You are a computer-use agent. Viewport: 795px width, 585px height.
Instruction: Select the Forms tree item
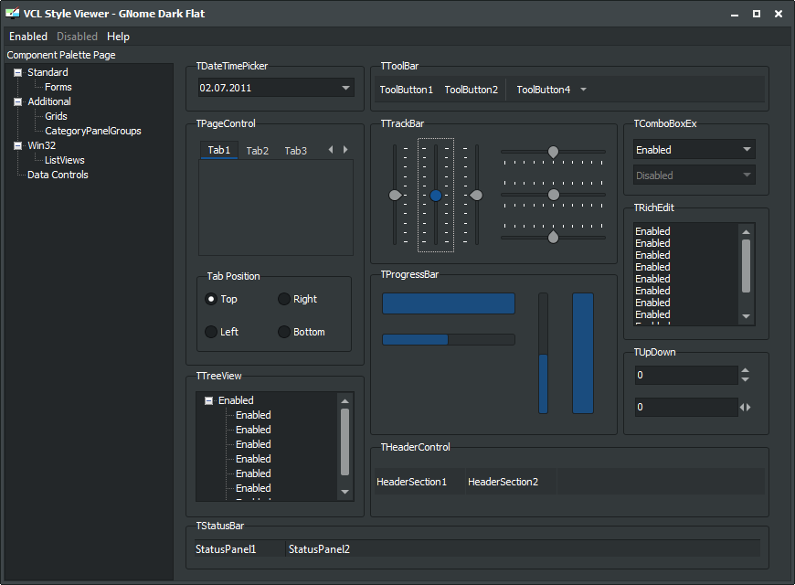pos(58,87)
